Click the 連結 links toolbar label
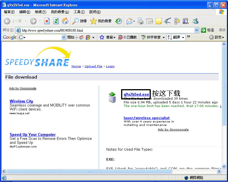This screenshot has width=228, height=182. (x=222, y=30)
